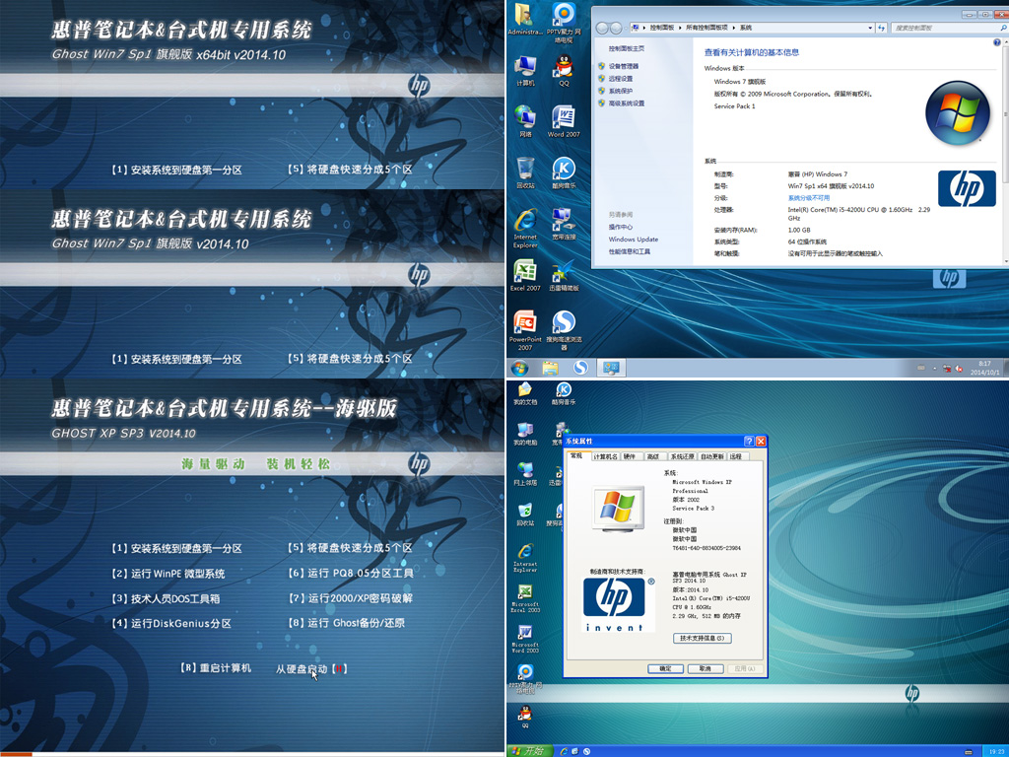Screen dimensions: 1009x757
Task: Click 技术支持信息(S) button
Action: [702, 638]
